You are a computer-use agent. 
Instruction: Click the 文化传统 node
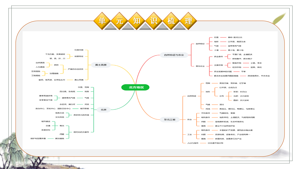tap(60, 117)
